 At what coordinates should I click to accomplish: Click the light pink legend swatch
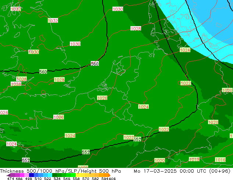coord(26,175)
